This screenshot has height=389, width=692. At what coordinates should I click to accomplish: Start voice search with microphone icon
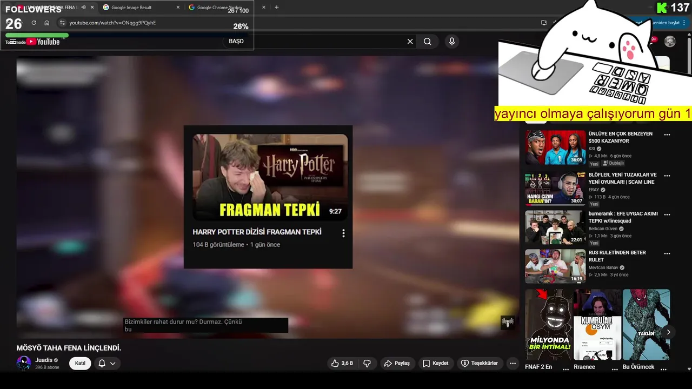coord(452,42)
